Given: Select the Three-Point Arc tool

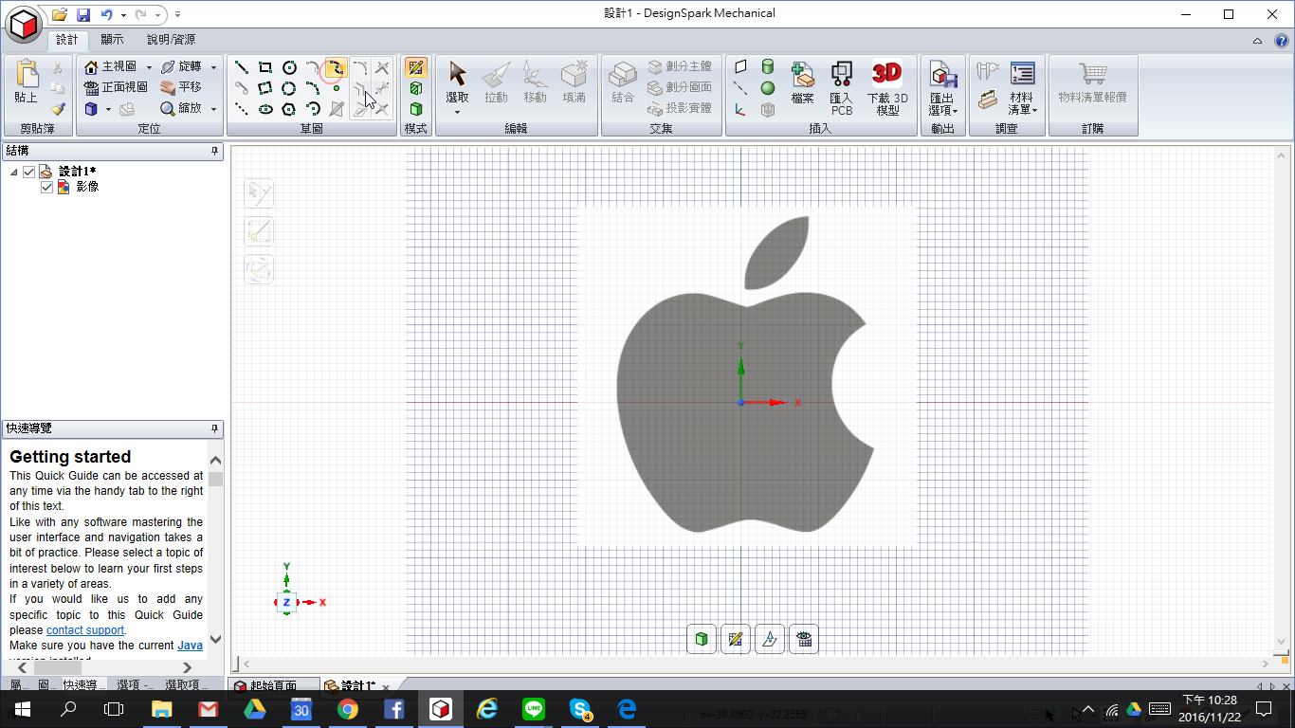Looking at the screenshot, I should [x=313, y=88].
